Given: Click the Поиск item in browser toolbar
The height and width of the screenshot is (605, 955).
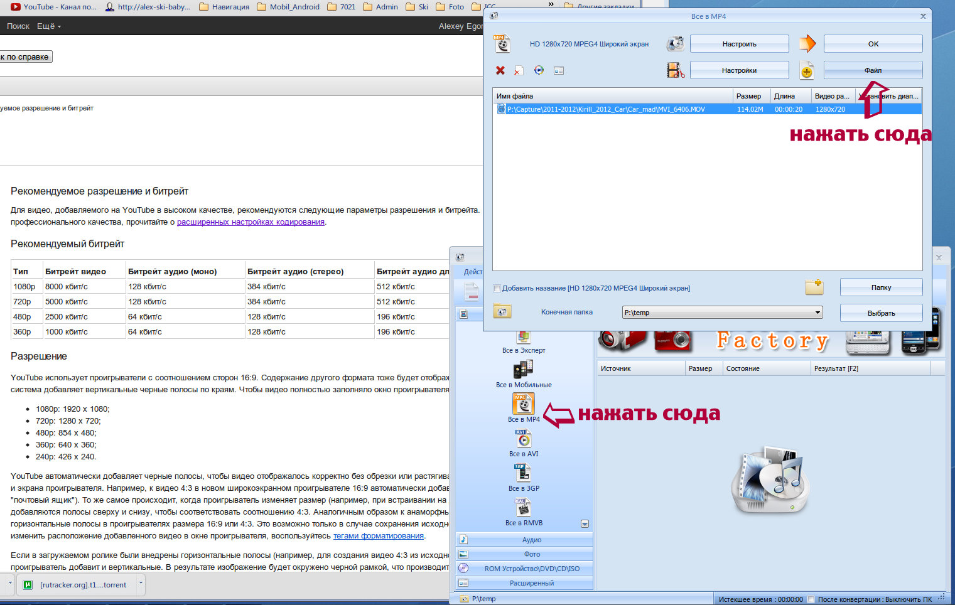Looking at the screenshot, I should point(18,26).
